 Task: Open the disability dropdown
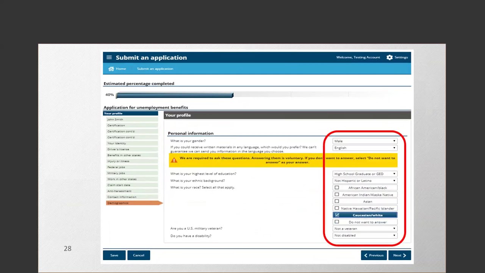pyautogui.click(x=365, y=235)
